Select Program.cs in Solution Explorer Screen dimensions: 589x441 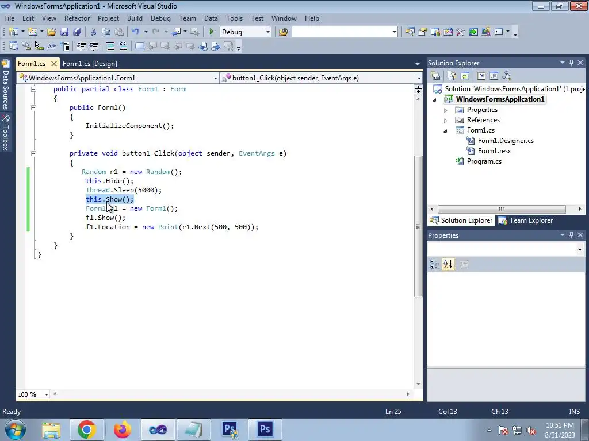coord(484,161)
